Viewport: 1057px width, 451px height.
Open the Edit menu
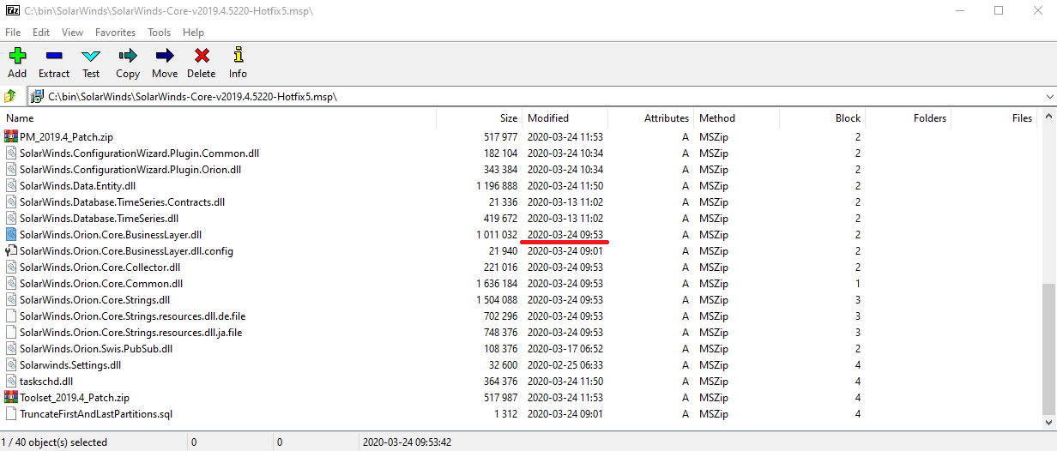(41, 33)
